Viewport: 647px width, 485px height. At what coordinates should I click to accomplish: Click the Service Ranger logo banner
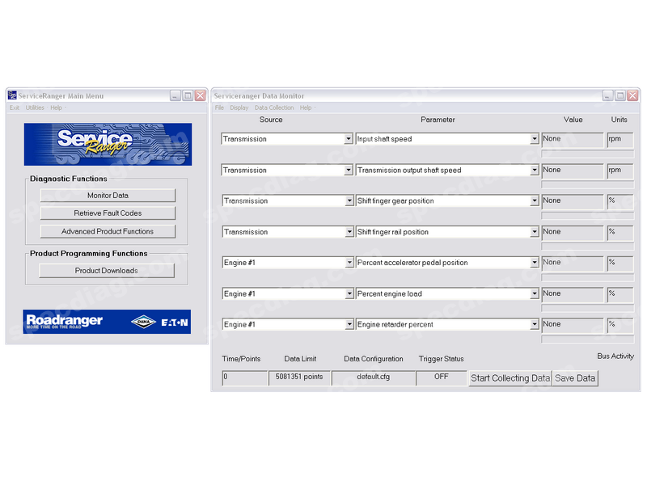pos(108,144)
